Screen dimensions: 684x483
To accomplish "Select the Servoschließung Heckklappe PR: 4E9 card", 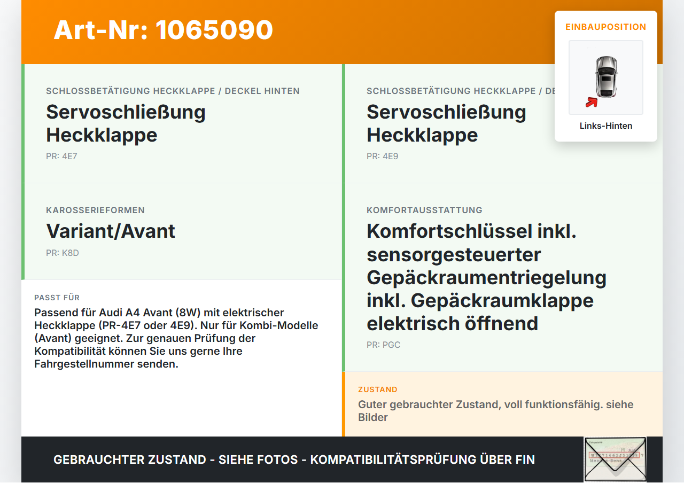I will [502, 123].
